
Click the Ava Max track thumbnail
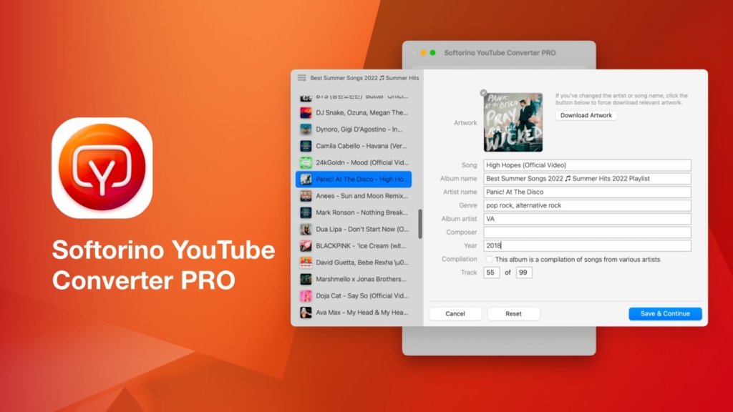306,313
